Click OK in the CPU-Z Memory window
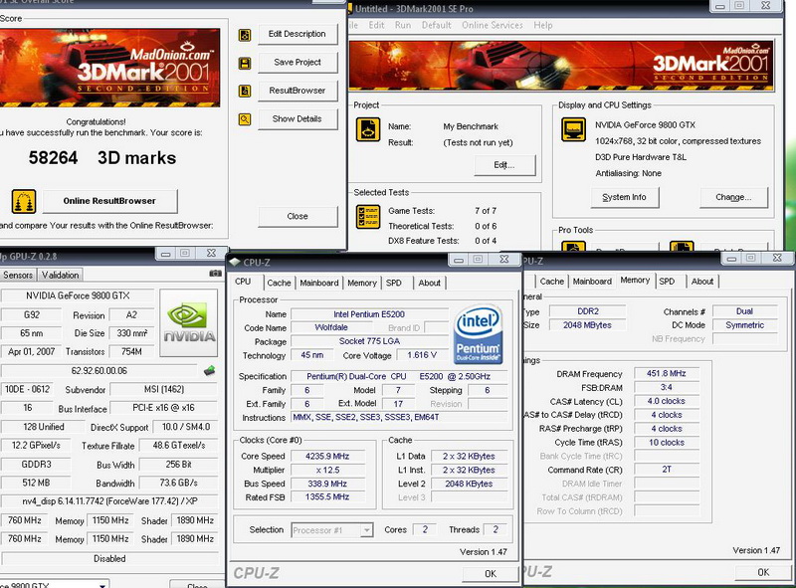 (763, 572)
